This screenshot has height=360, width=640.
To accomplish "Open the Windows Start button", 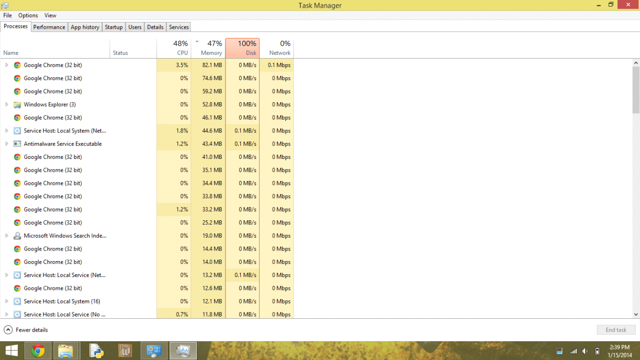I will 12,351.
